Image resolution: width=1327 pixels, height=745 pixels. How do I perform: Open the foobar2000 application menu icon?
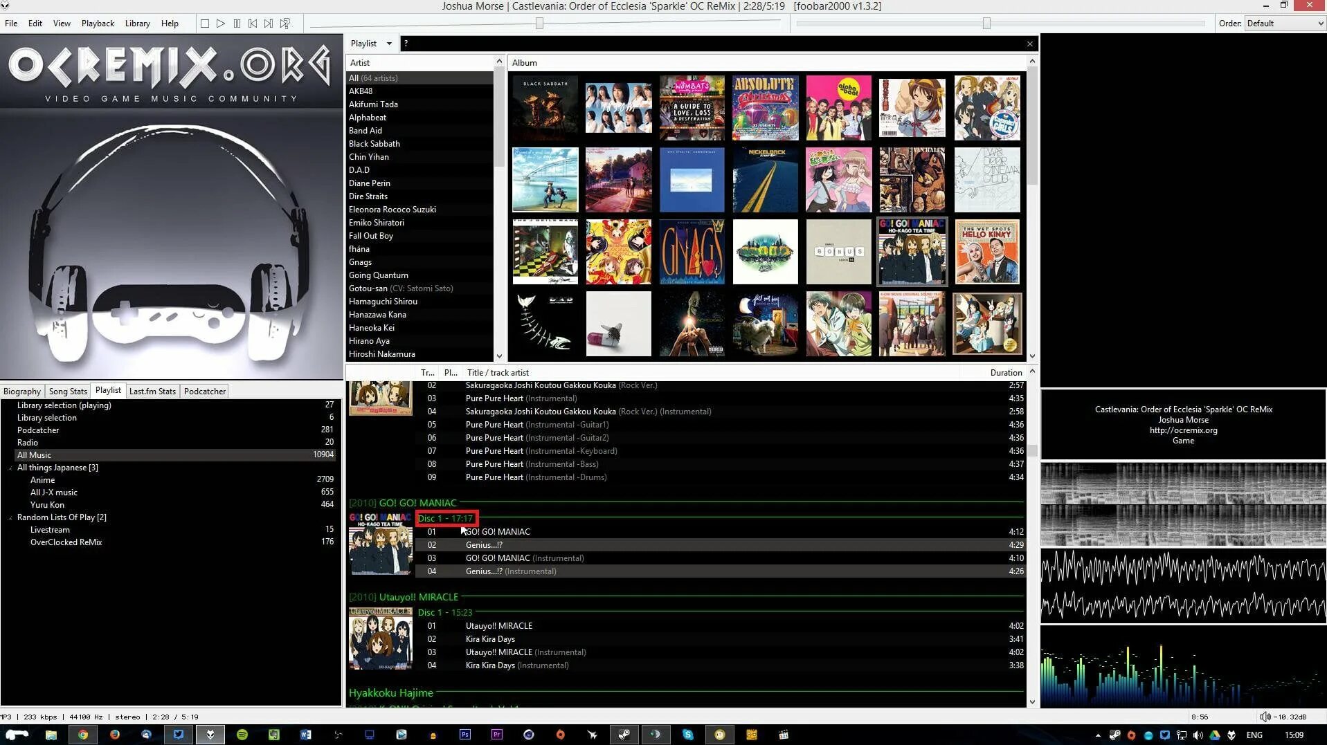(x=5, y=6)
